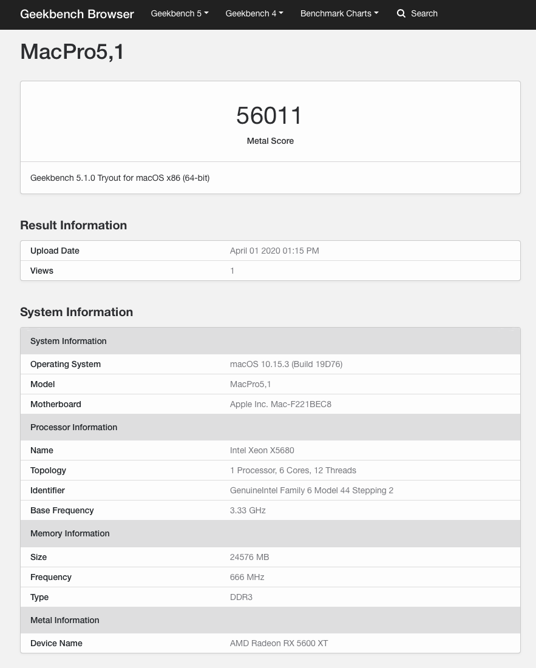Screen dimensions: 536x668
Task: Click the Geekbench Browser logo link
Action: click(76, 13)
